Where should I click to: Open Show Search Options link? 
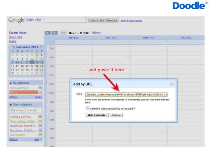(131, 21)
